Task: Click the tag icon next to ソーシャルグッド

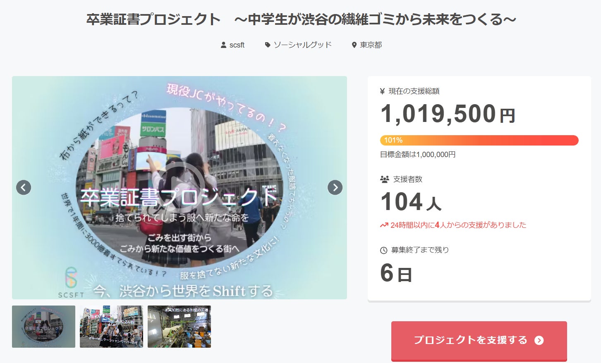Action: 268,45
